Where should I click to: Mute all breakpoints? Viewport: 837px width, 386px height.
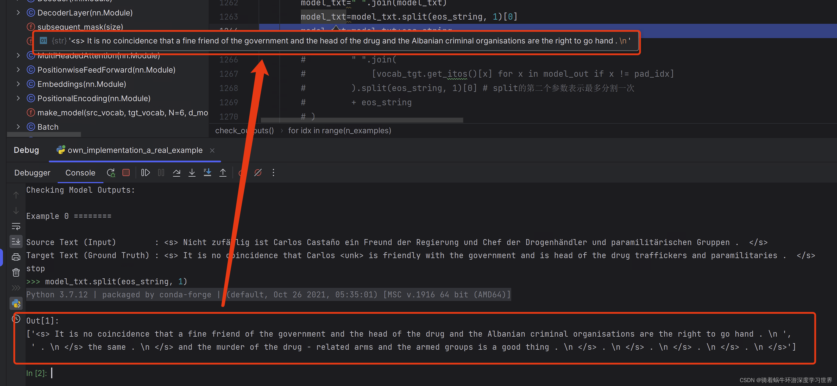point(258,173)
